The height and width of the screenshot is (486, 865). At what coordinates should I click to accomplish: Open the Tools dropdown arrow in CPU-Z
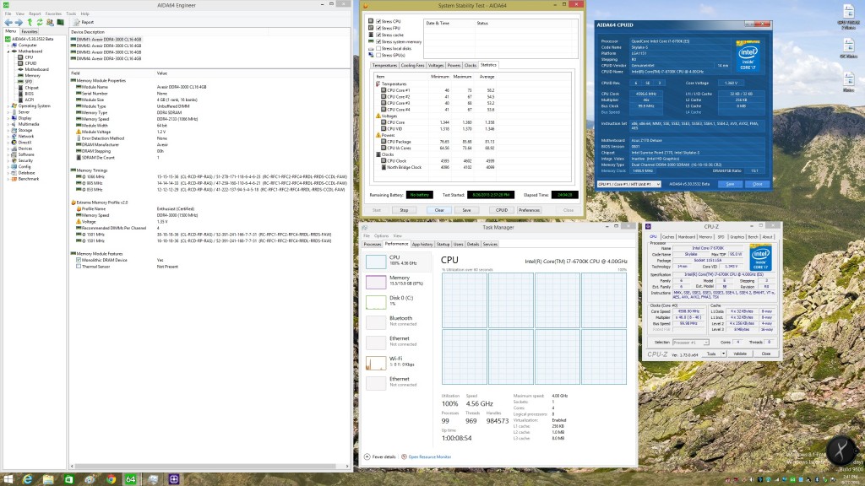click(723, 354)
